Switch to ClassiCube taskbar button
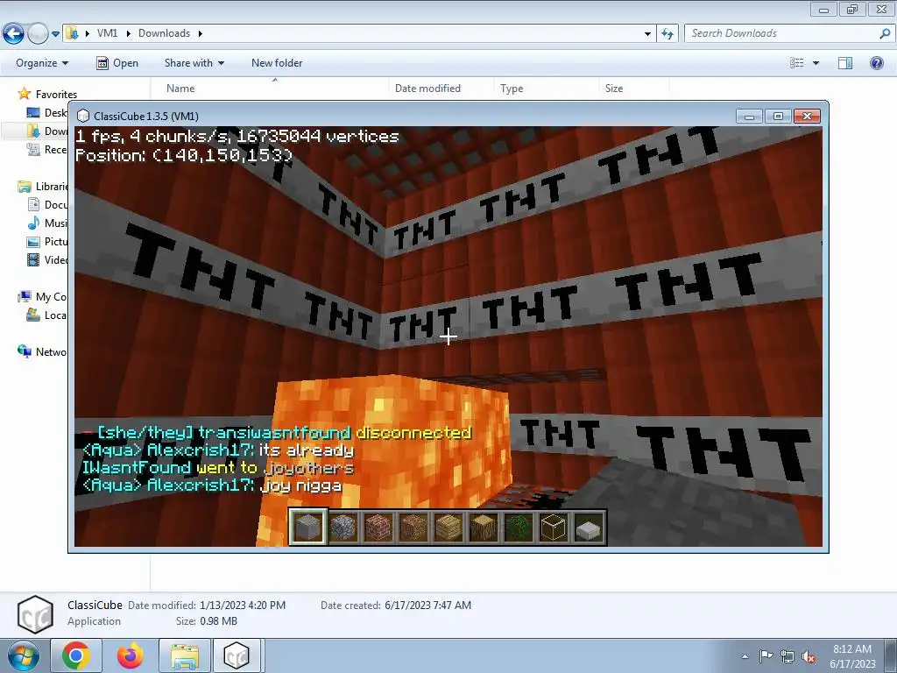Screen dimensions: 897x673 [237, 655]
